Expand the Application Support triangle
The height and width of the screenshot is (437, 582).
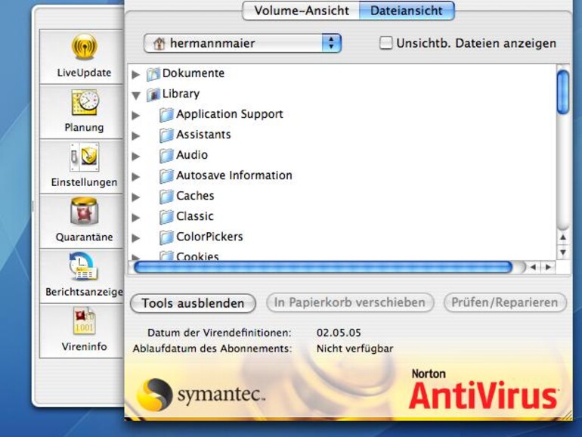pyautogui.click(x=136, y=115)
